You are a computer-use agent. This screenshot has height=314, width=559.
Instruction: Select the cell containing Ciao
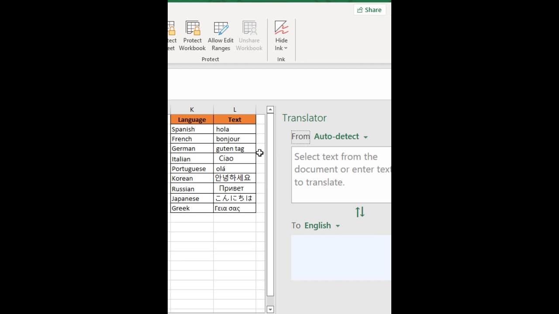point(235,159)
